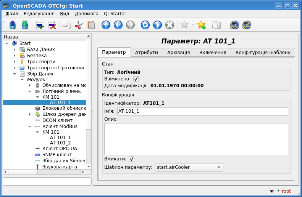The height and width of the screenshot is (197, 302).
Task: Expand the Транспорти tree node
Action: coord(15,62)
